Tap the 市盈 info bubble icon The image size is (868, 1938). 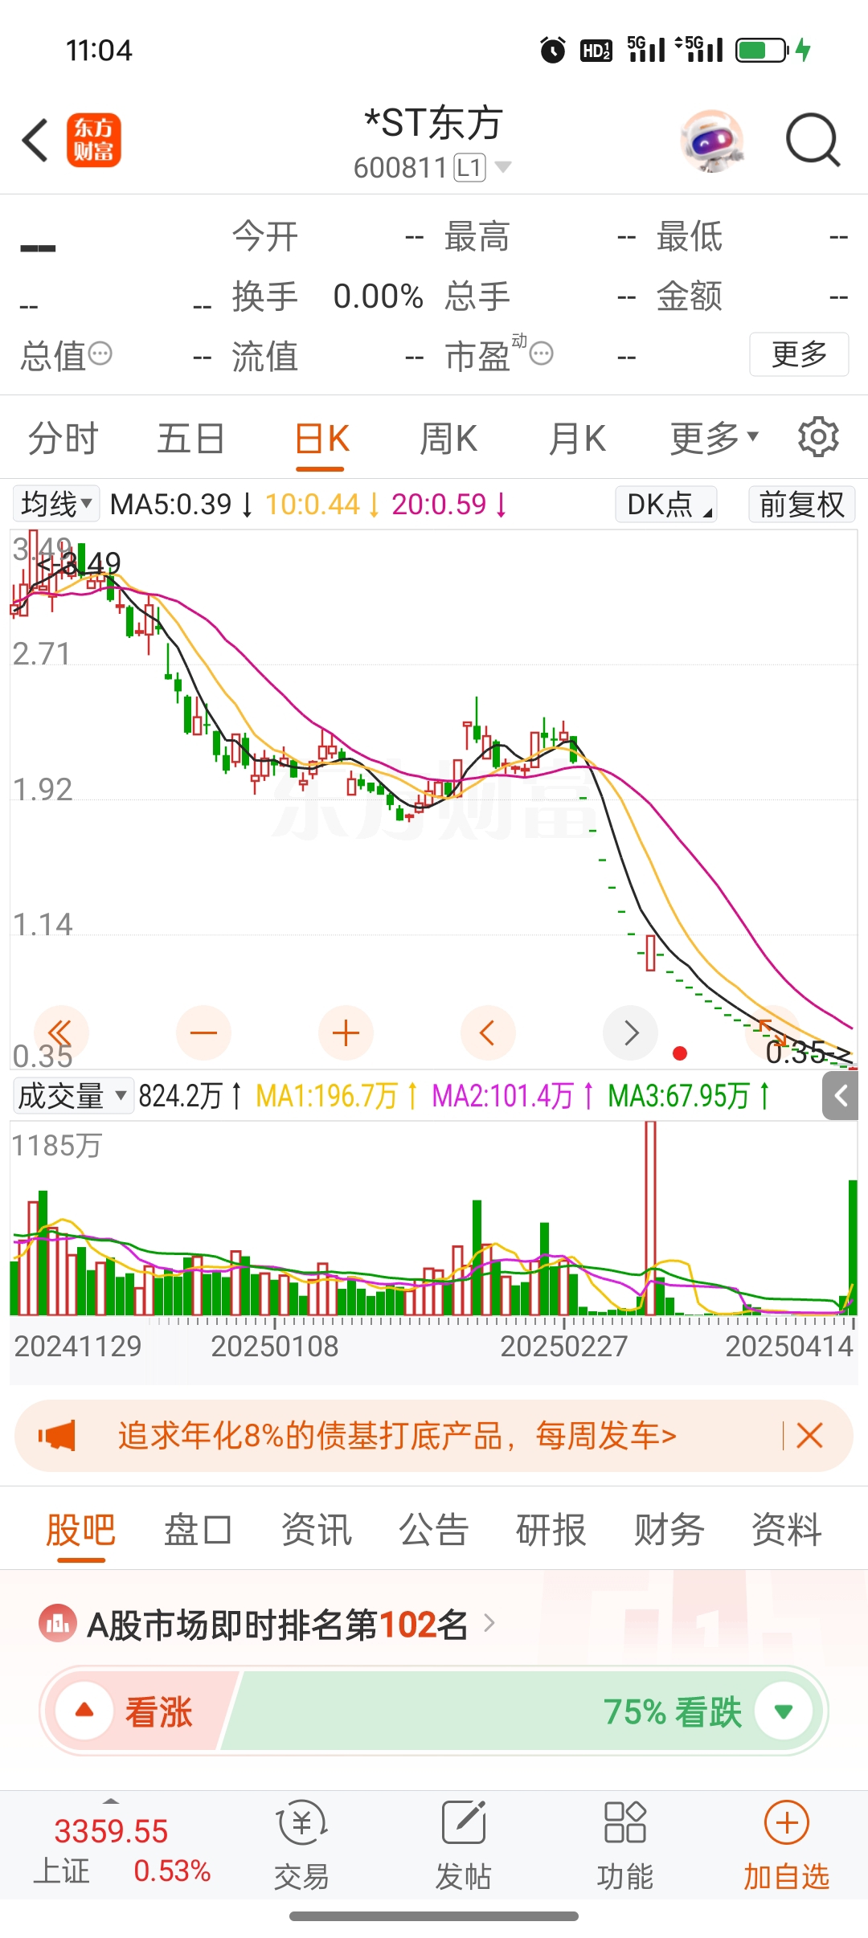(542, 353)
